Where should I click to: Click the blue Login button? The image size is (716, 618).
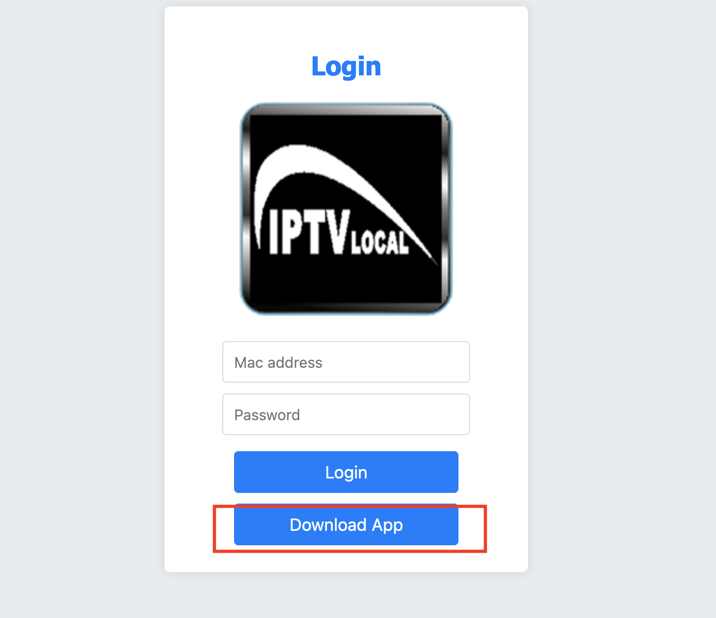346,472
